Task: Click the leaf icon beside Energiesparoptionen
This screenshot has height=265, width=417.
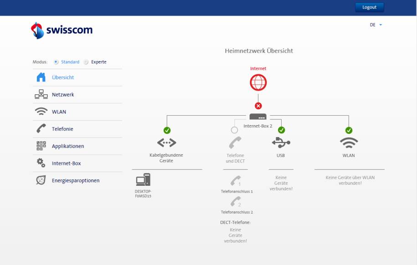Action: [x=41, y=180]
